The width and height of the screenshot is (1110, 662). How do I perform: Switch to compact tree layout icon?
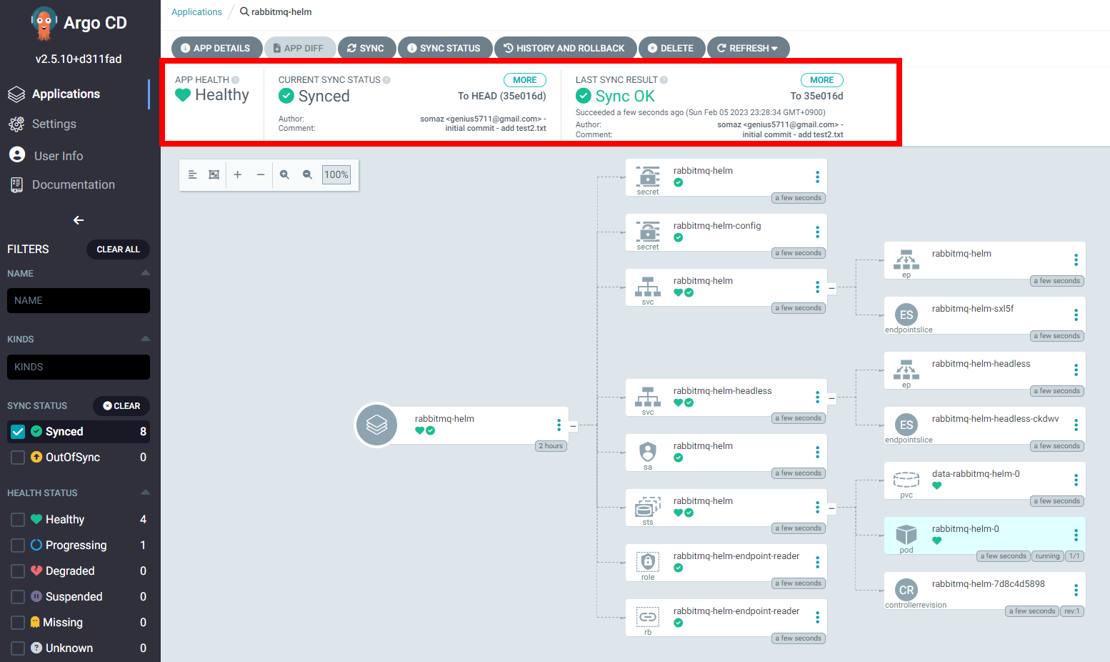[x=192, y=174]
